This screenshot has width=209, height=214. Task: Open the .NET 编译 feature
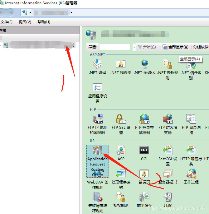tap(97, 67)
